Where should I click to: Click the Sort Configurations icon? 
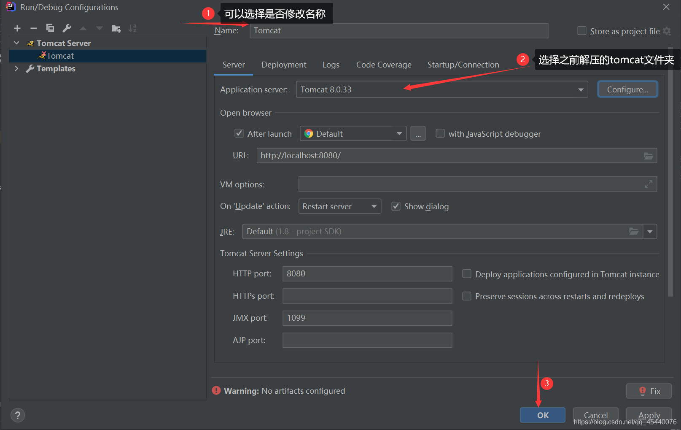pos(132,28)
